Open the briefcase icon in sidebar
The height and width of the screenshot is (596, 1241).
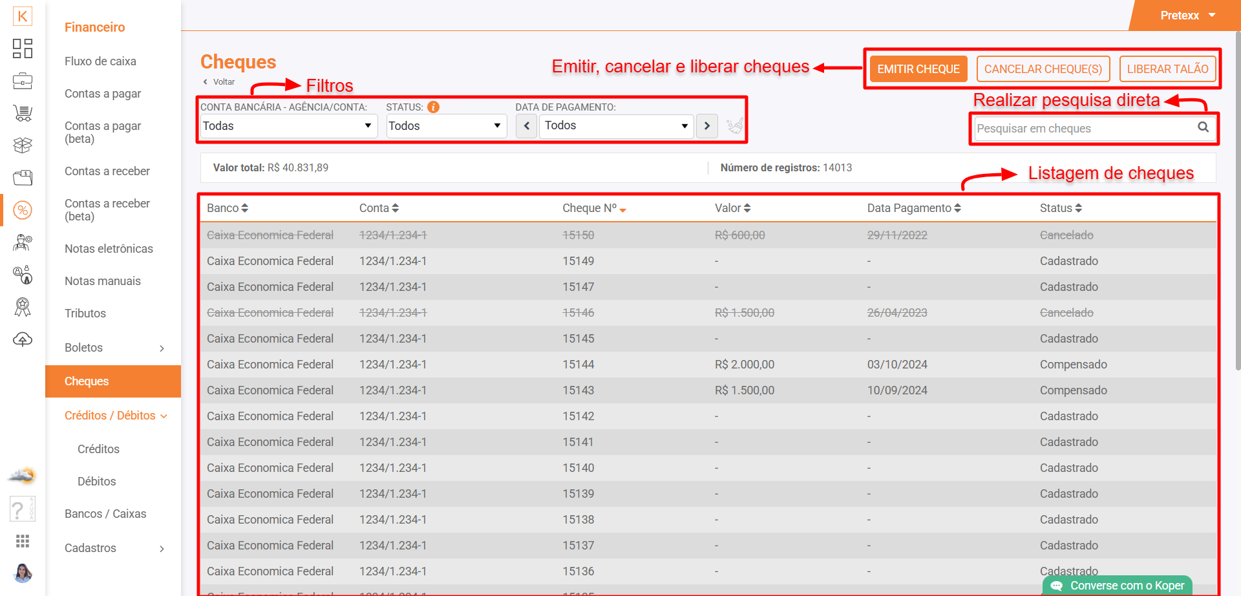(x=23, y=81)
